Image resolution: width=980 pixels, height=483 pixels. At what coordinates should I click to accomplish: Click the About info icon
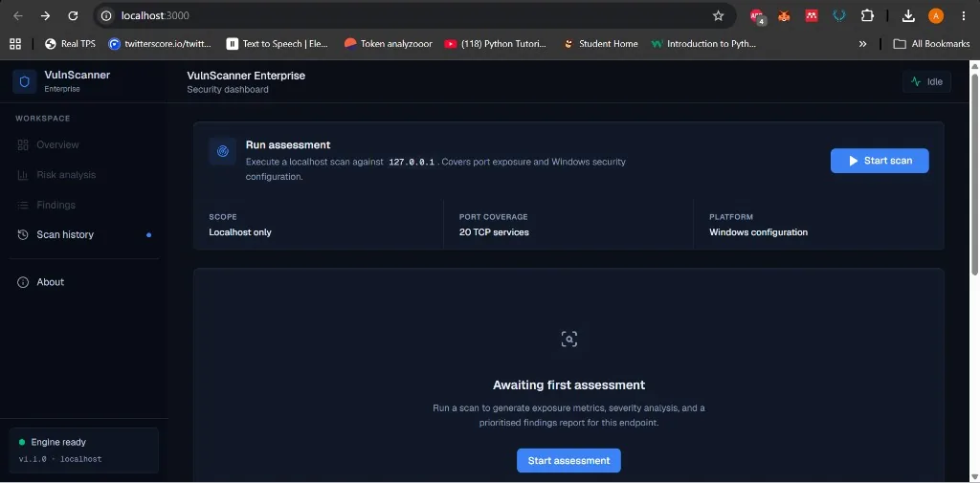click(x=23, y=282)
